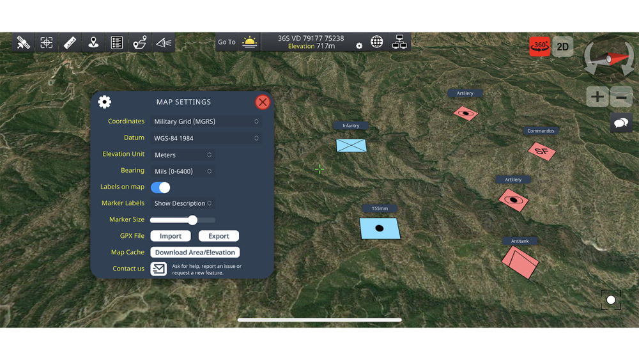Adjust the Marker Size slider
Image resolution: width=639 pixels, height=360 pixels.
[x=183, y=220]
